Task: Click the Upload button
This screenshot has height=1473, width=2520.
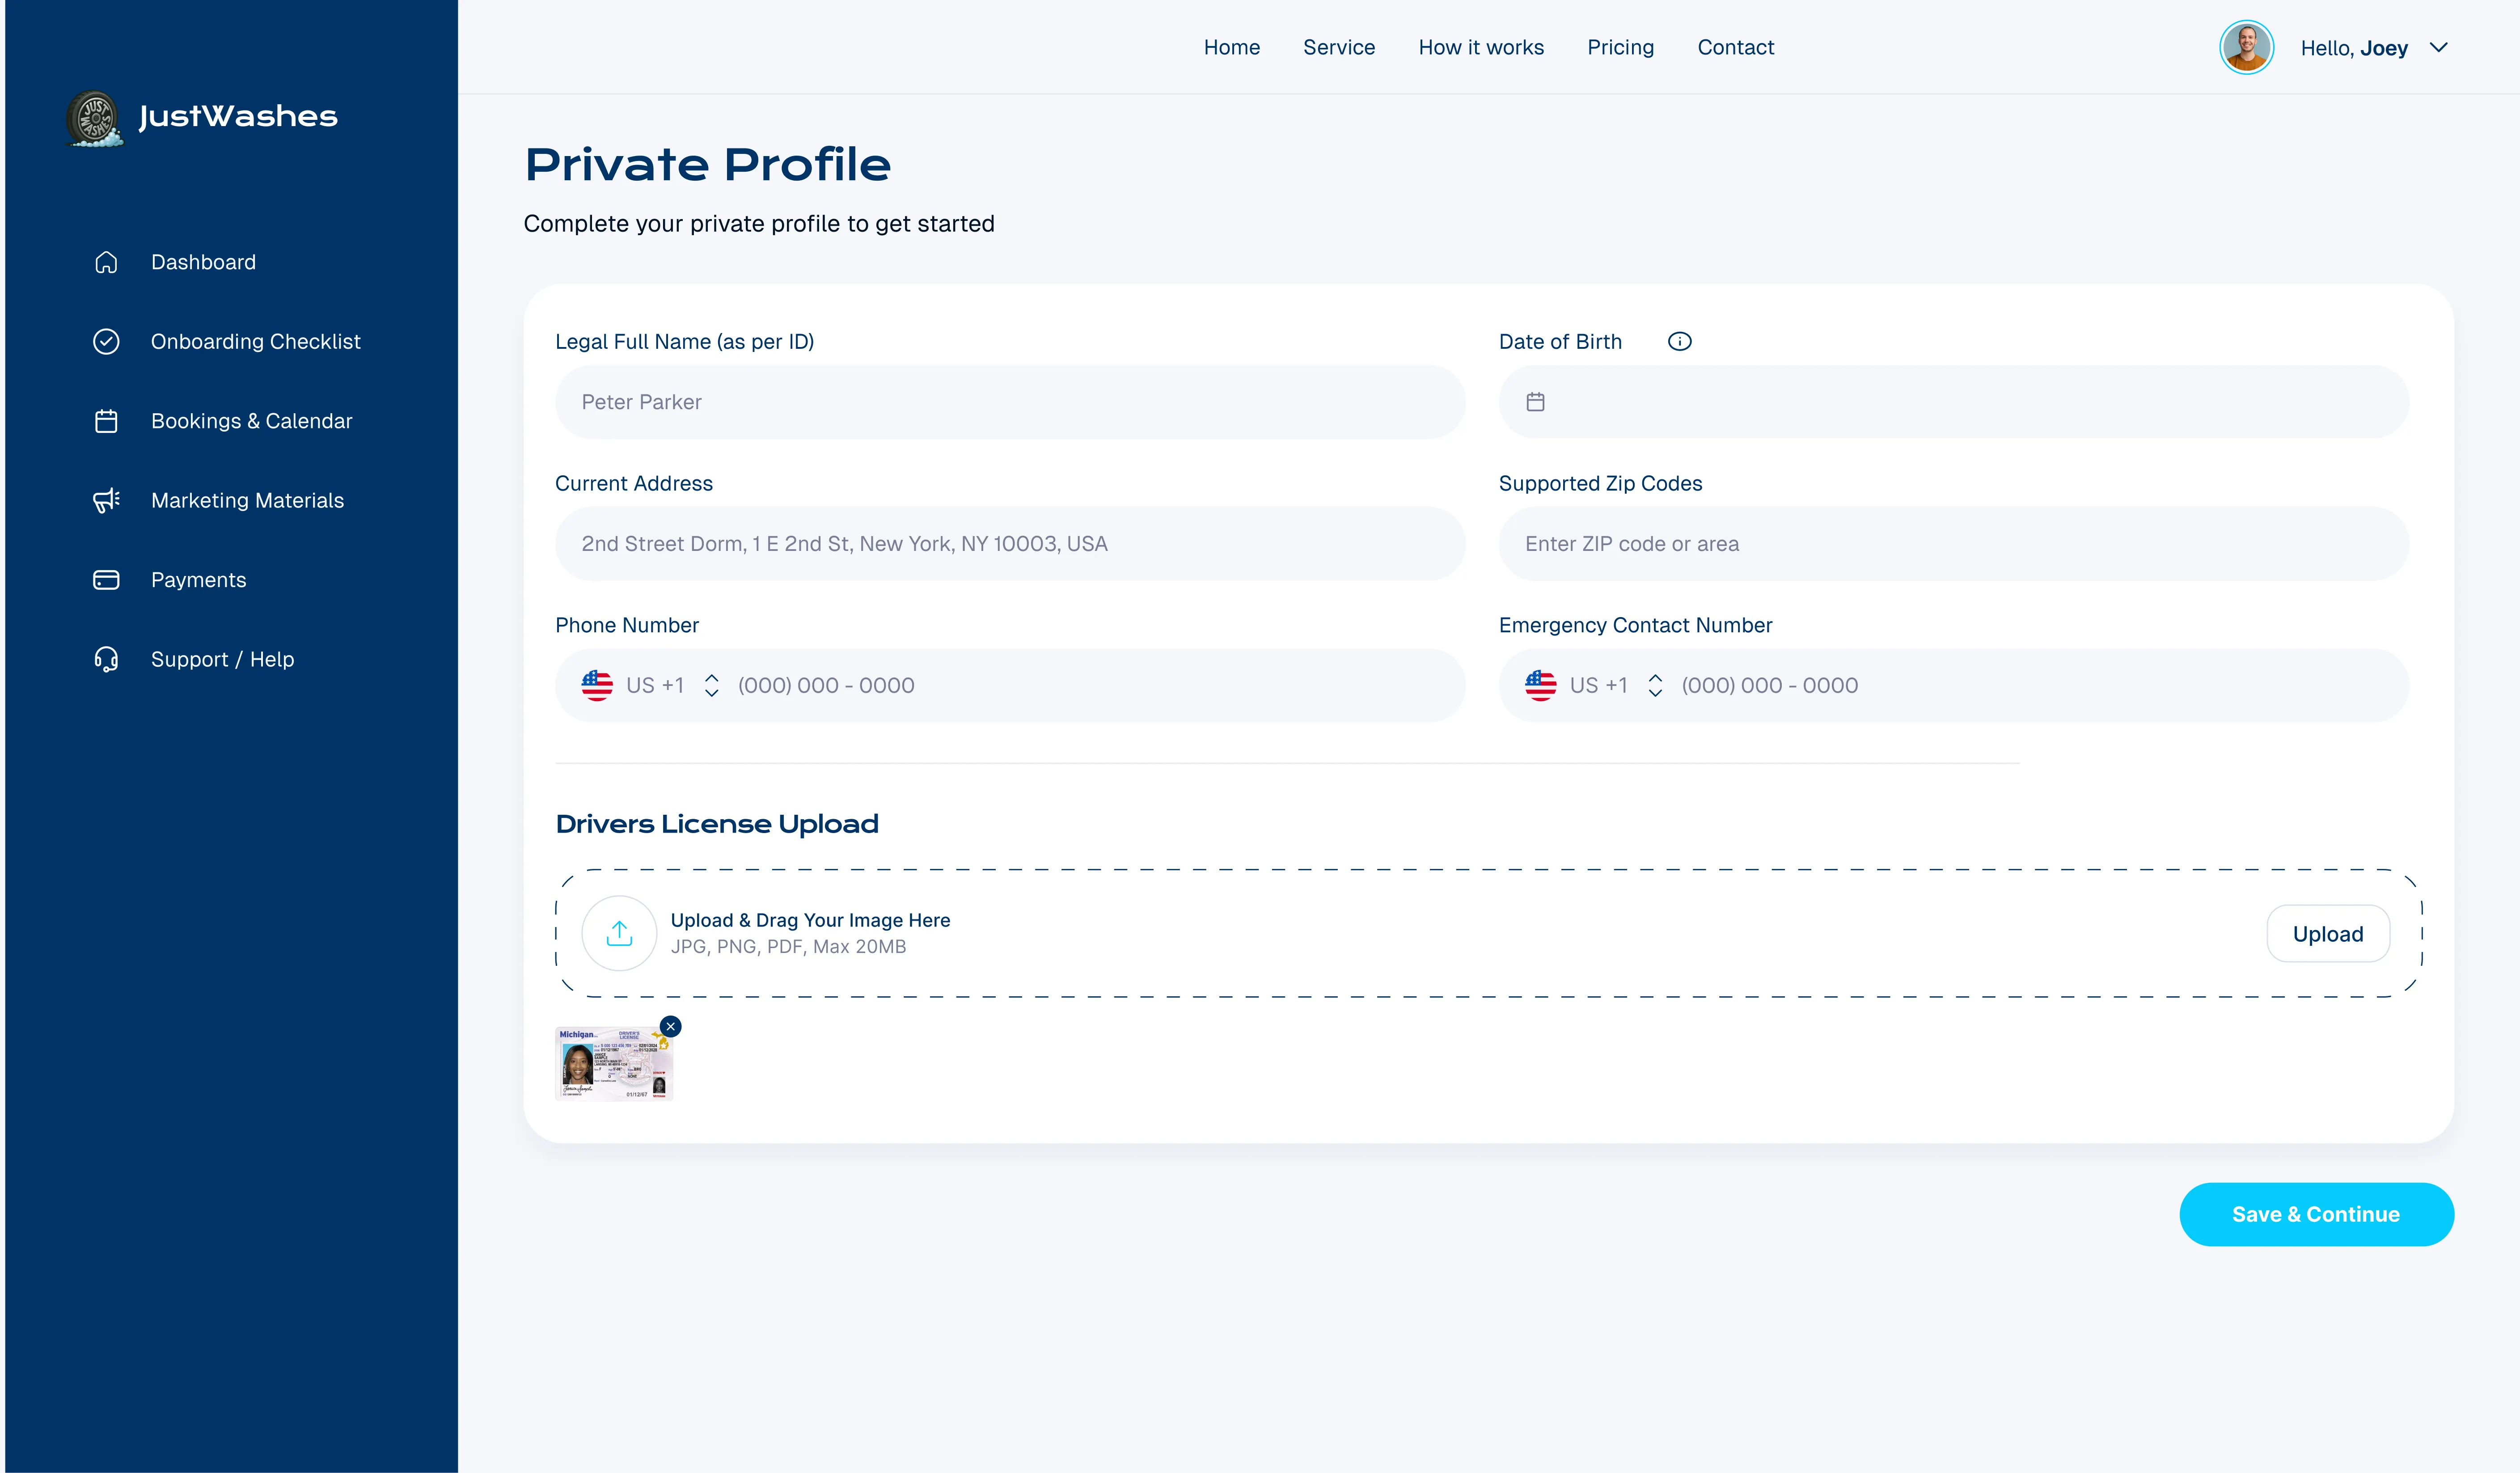Action: point(2328,934)
